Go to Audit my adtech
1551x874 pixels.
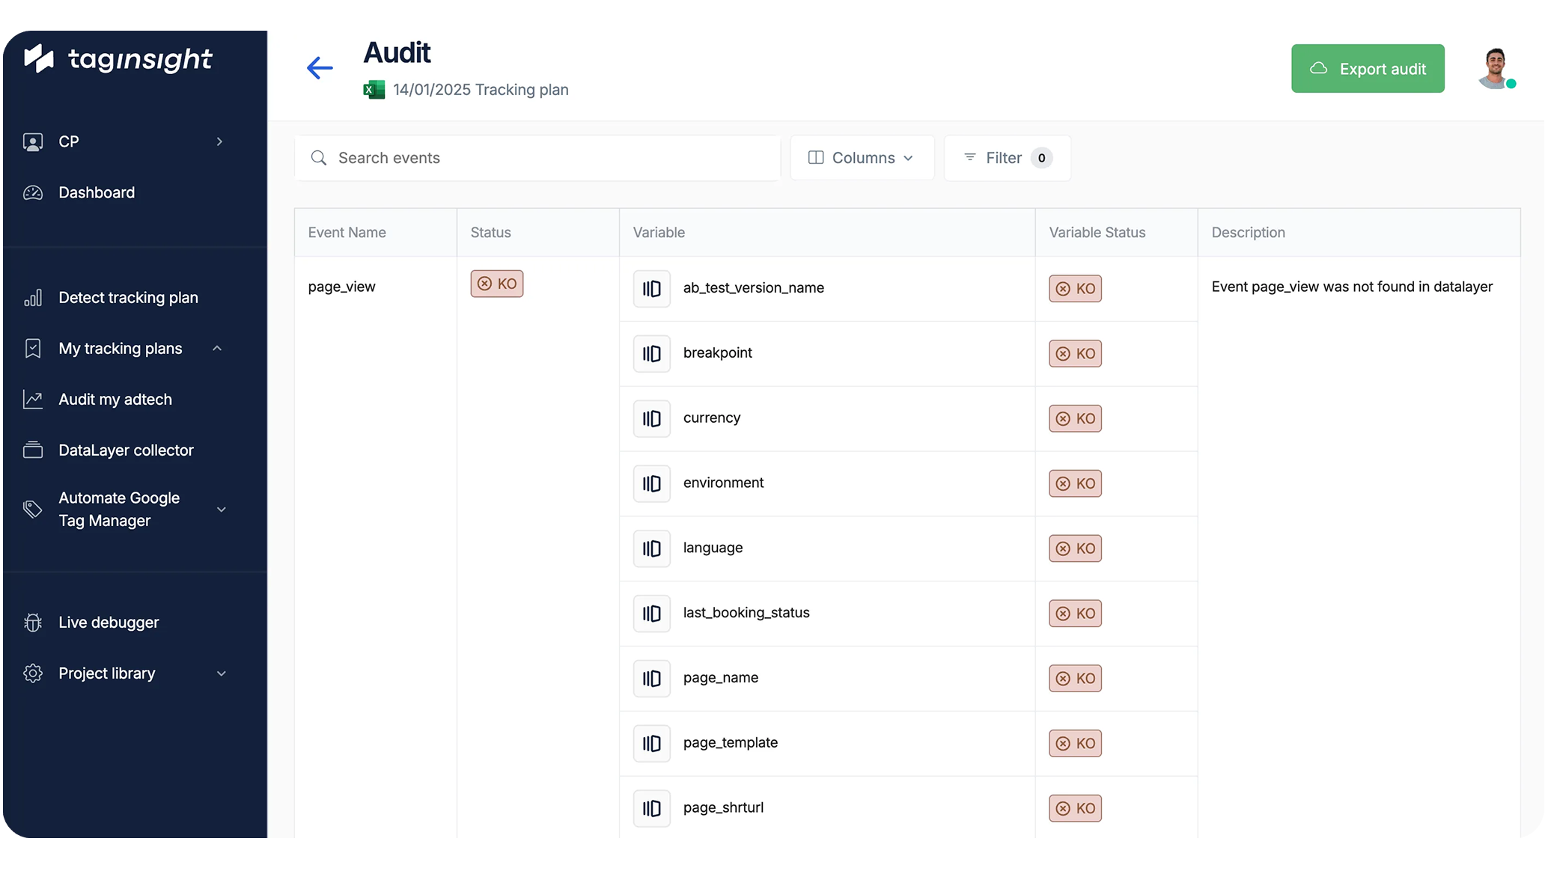[x=115, y=400]
